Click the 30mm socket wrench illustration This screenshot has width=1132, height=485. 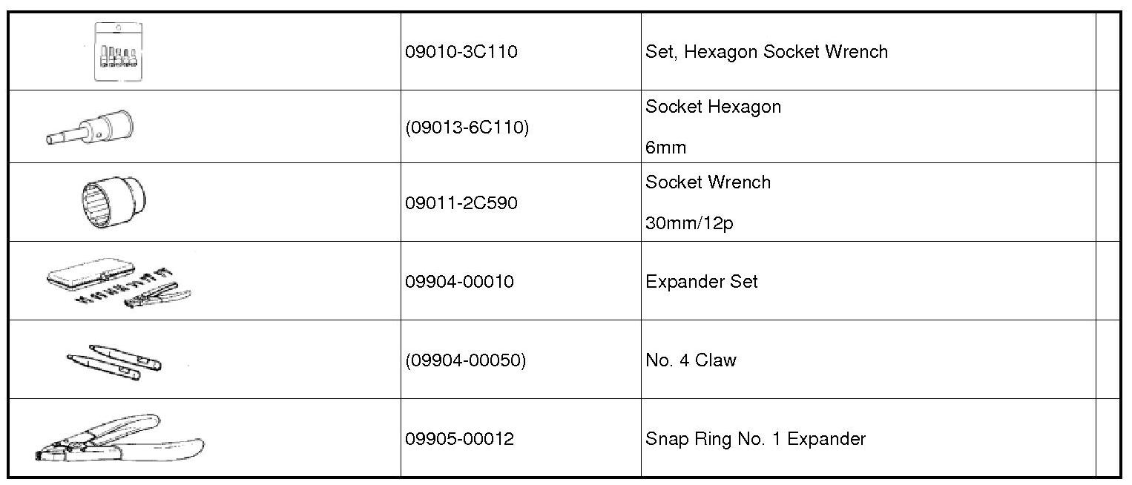(113, 201)
